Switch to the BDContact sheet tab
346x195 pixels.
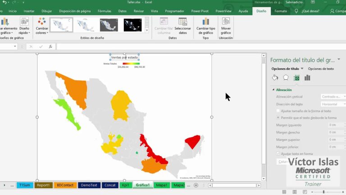65,185
